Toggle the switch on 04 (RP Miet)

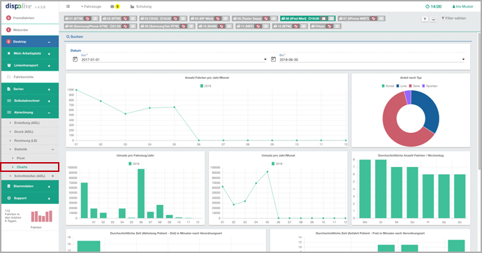(x=226, y=18)
